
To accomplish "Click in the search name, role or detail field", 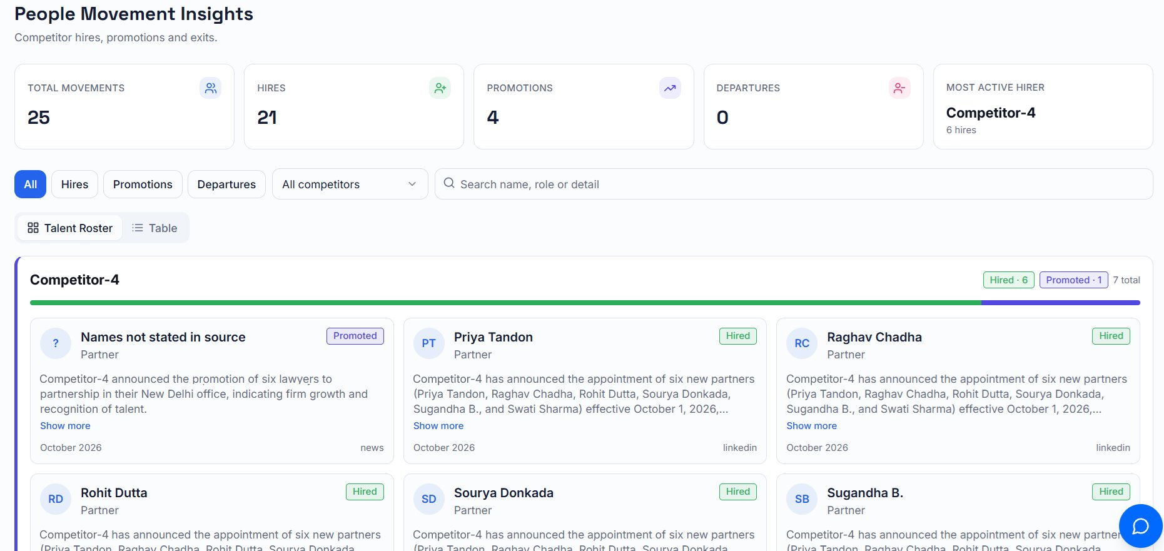I will pyautogui.click(x=794, y=185).
